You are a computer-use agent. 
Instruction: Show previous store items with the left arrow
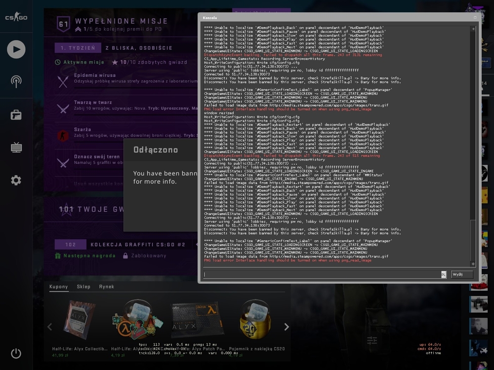[x=50, y=327]
